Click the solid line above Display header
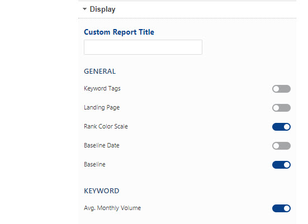 tap(187, 1)
